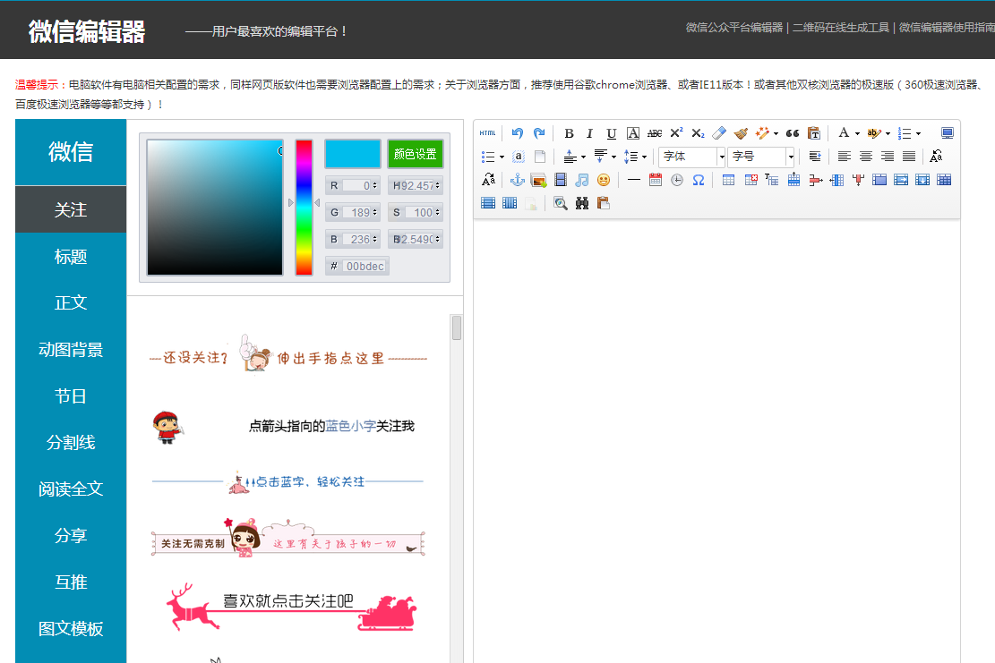The image size is (995, 663).
Task: Open the emoticon picker
Action: tap(604, 180)
